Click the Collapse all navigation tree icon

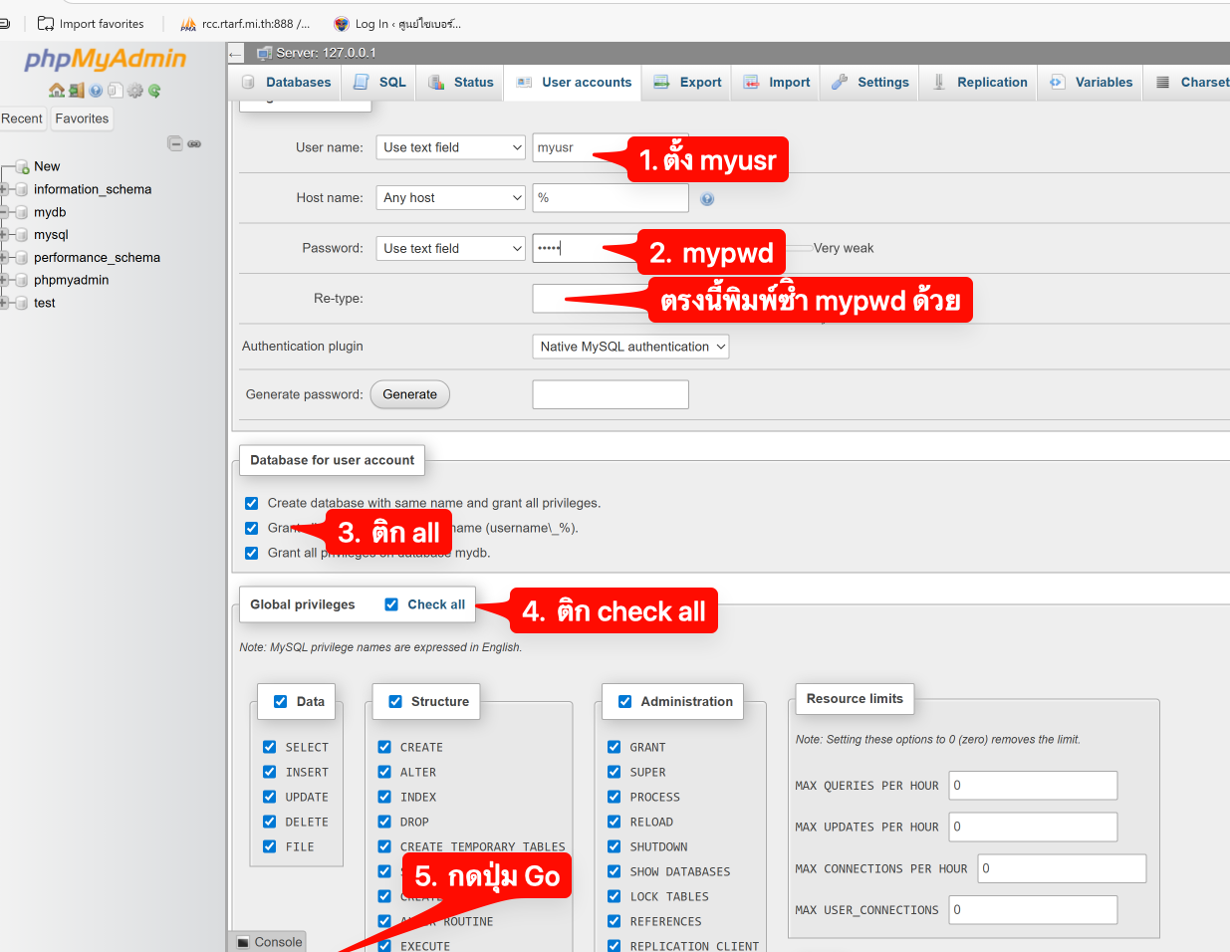tap(175, 143)
